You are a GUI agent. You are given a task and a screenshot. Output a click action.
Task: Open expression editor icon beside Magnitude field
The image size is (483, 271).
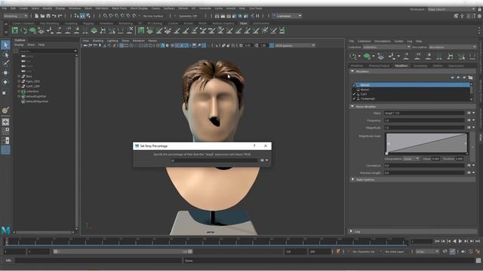[x=469, y=127]
